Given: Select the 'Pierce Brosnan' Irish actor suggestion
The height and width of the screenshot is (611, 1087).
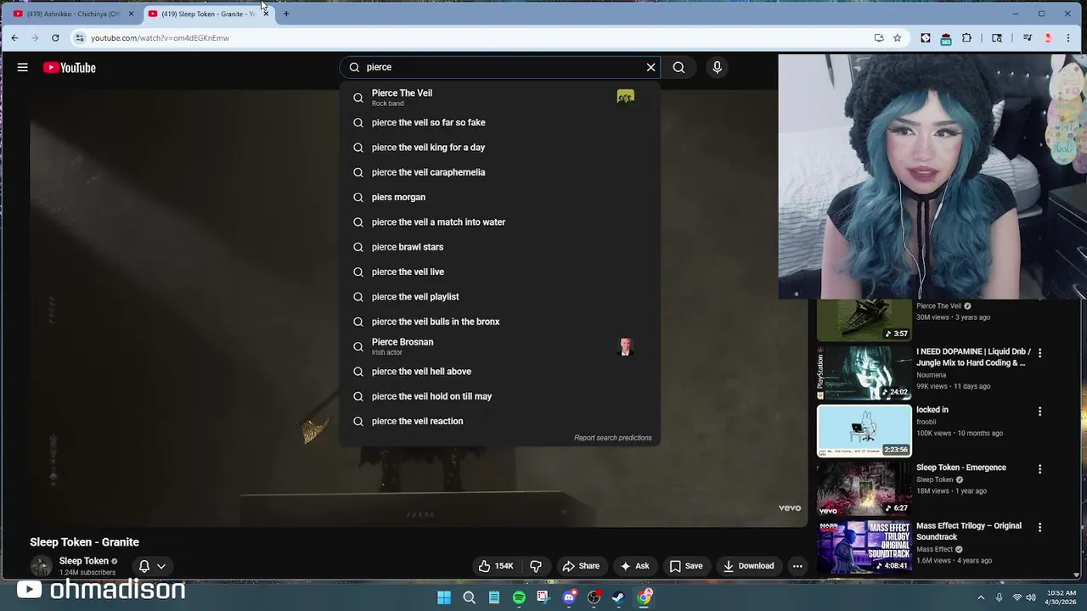Looking at the screenshot, I should [499, 346].
